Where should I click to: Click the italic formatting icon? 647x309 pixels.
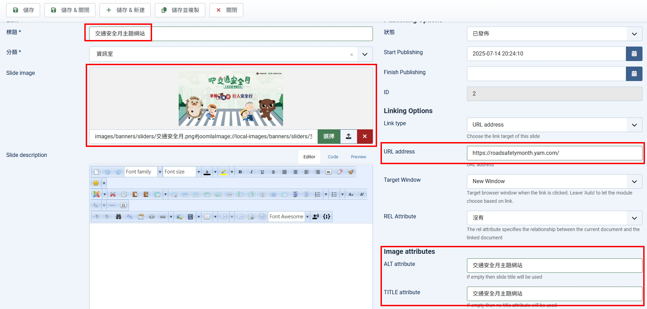pyautogui.click(x=251, y=172)
